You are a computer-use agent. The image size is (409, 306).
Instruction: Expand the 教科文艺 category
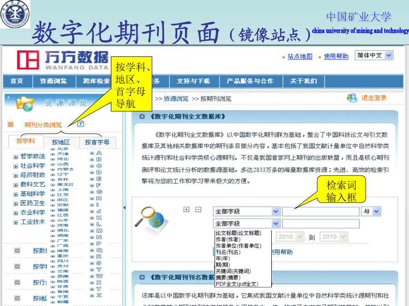click(x=15, y=185)
